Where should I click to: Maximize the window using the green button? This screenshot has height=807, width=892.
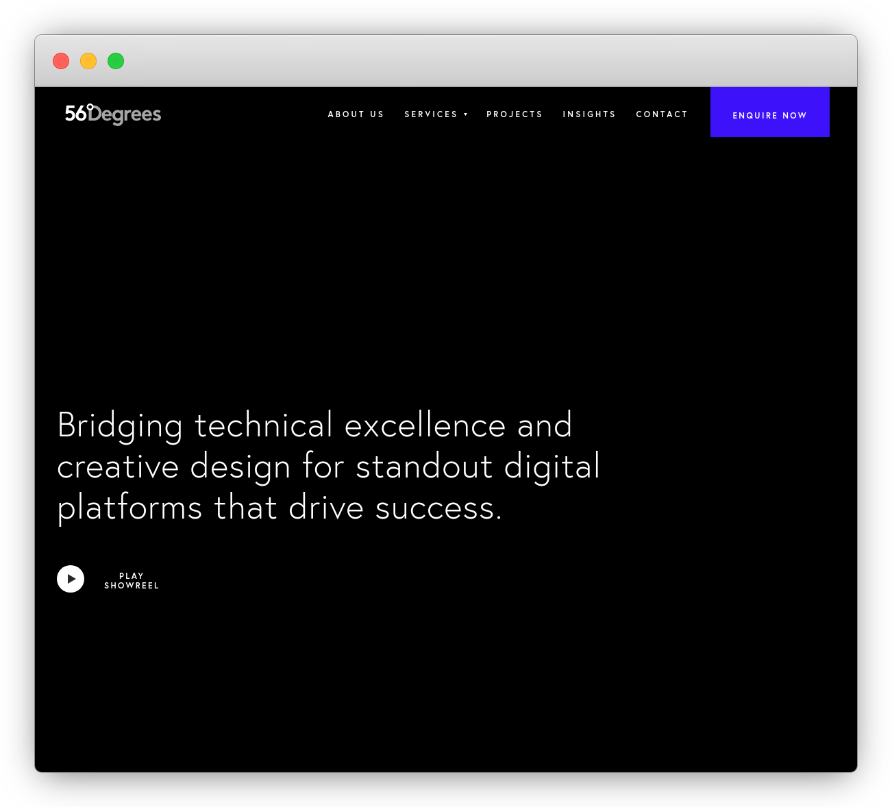tap(116, 61)
